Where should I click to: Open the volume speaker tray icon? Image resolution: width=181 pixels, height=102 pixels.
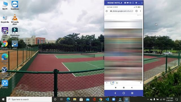tap(164, 99)
